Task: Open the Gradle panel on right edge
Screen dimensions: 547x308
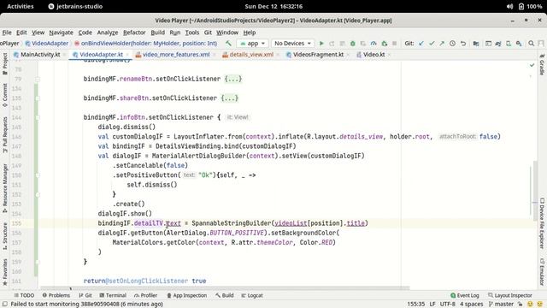Action: pos(542,65)
